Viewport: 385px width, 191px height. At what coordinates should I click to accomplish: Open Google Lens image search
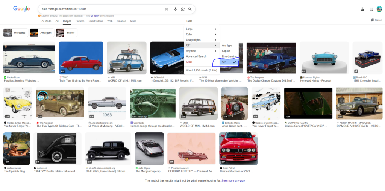point(183,9)
